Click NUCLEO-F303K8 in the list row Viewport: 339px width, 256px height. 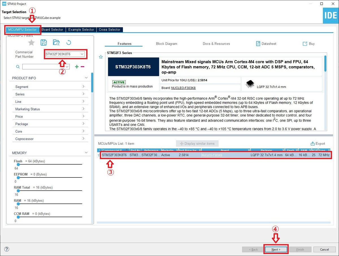212,155
